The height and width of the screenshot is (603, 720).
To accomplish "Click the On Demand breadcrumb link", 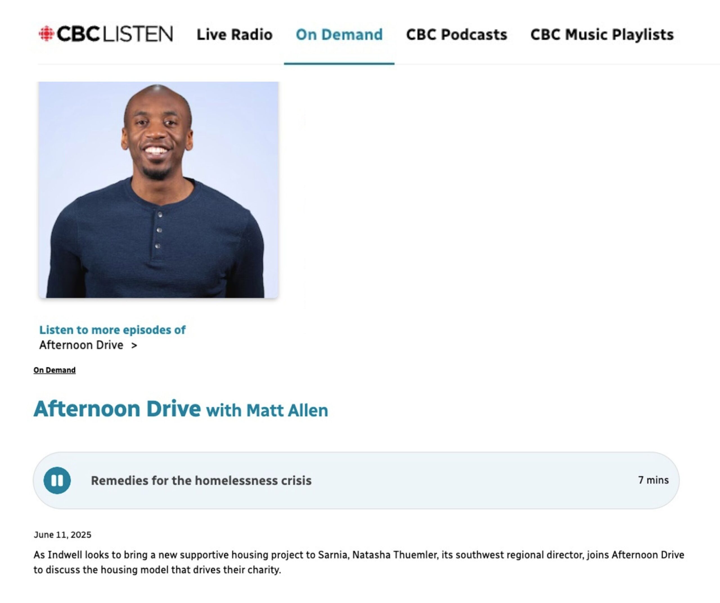I will click(55, 370).
